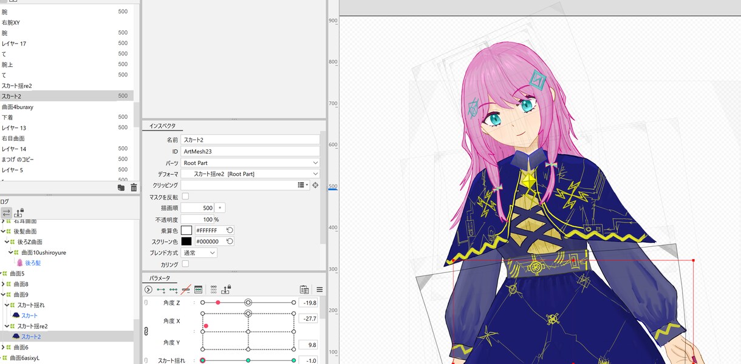Click the trash delete icon in parts panel
741x364 pixels.
(x=134, y=188)
